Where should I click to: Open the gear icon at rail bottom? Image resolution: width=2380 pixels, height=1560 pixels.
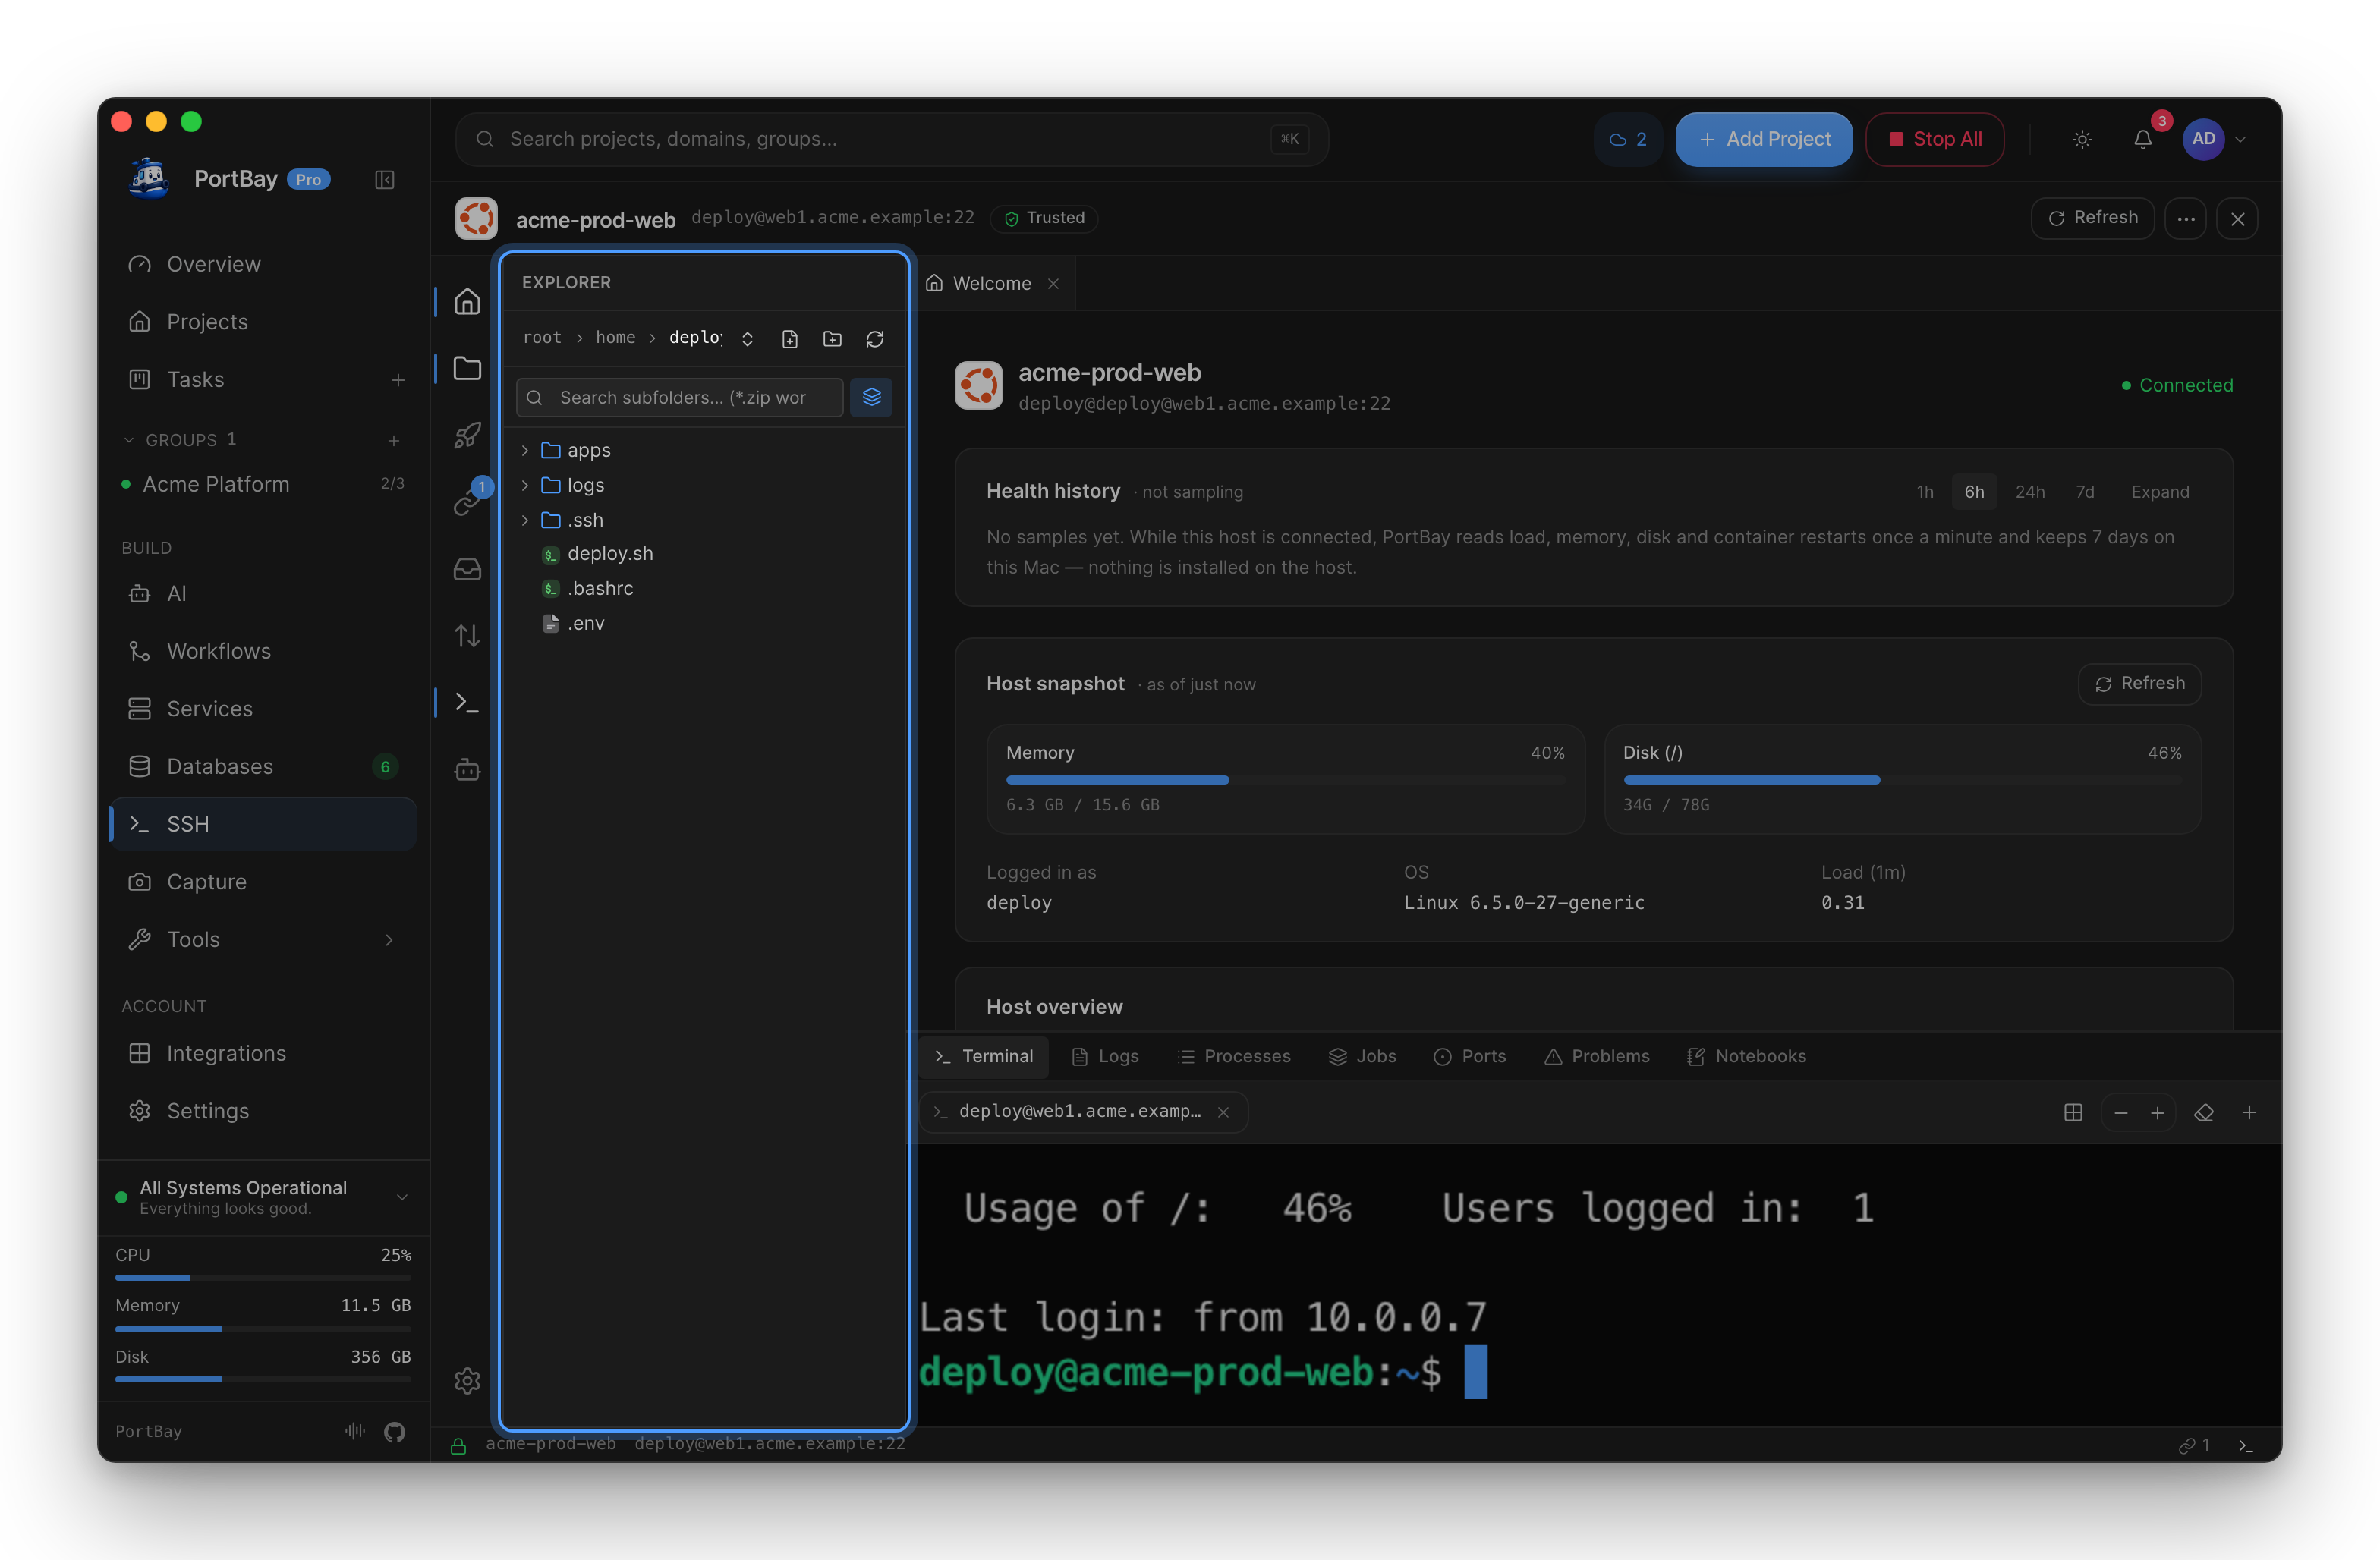467,1381
